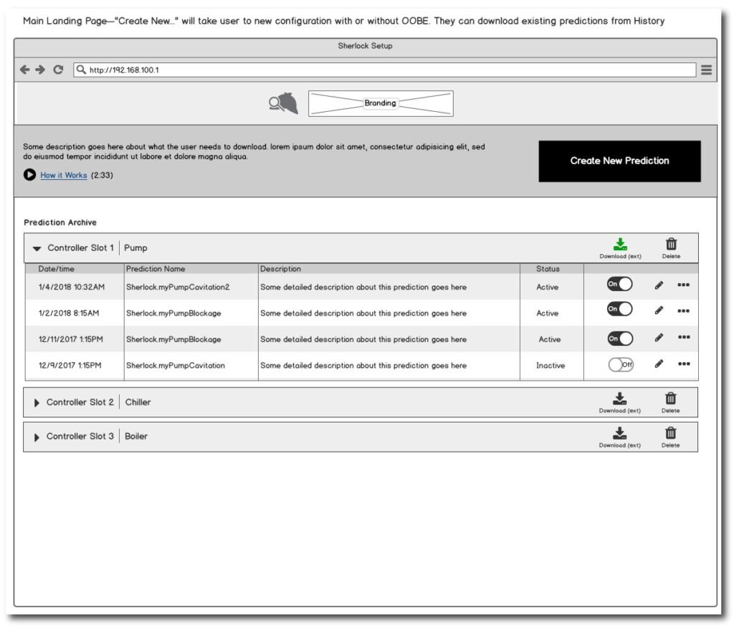Viewport: 734px width, 629px height.
Task: Turn on the inactive myPumpCavitation toggle
Action: [x=621, y=364]
